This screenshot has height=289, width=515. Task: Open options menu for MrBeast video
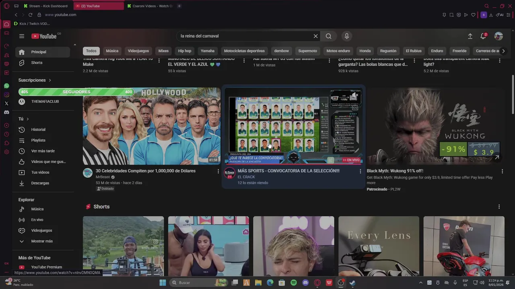218,171
